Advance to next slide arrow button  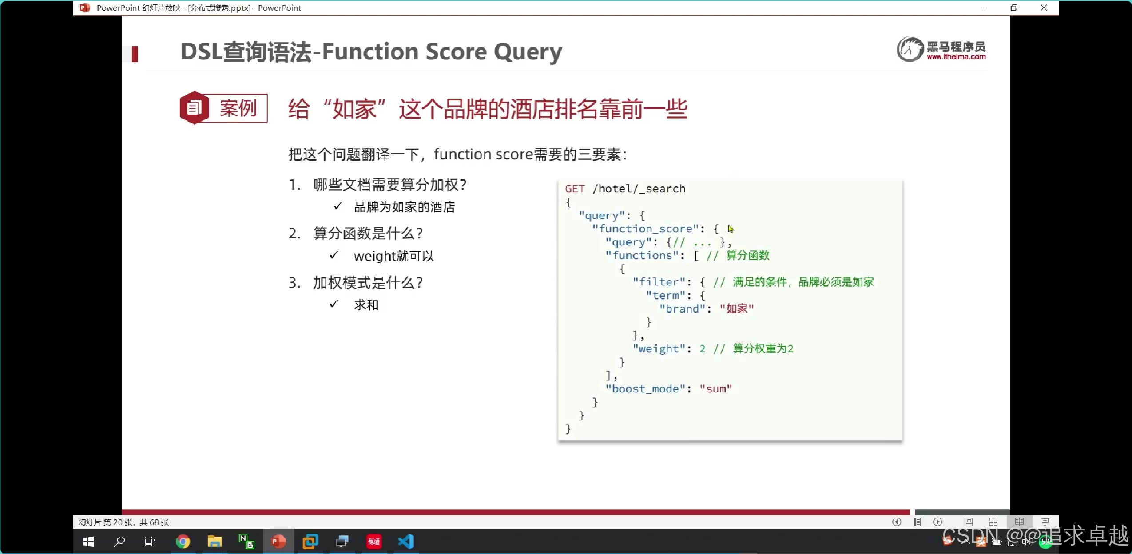[937, 522]
